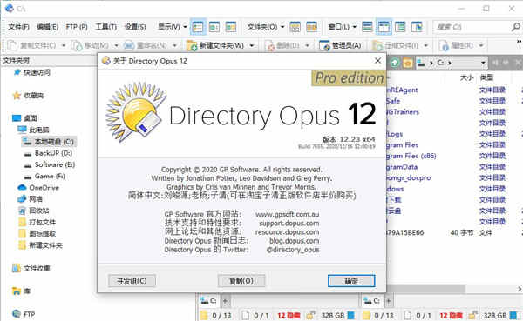Open the FTP (P) menu
The height and width of the screenshot is (321, 523).
(77, 27)
